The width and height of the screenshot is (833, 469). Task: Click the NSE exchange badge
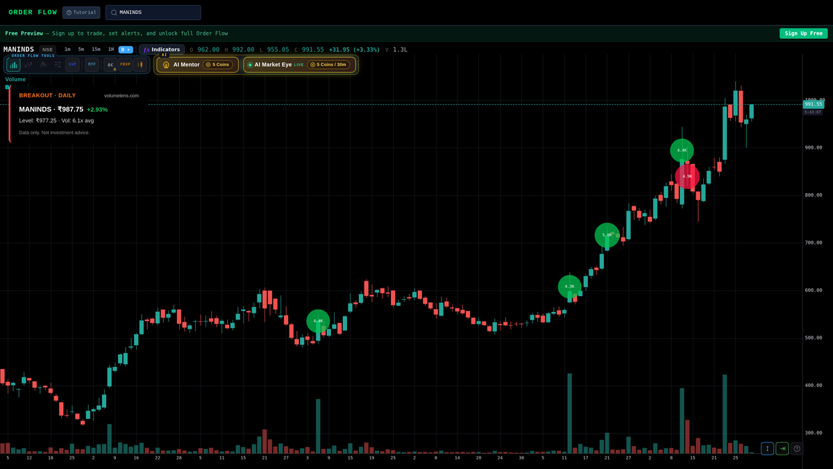(x=47, y=49)
